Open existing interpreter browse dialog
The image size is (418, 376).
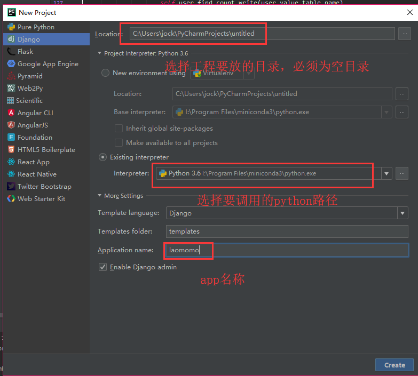[402, 173]
